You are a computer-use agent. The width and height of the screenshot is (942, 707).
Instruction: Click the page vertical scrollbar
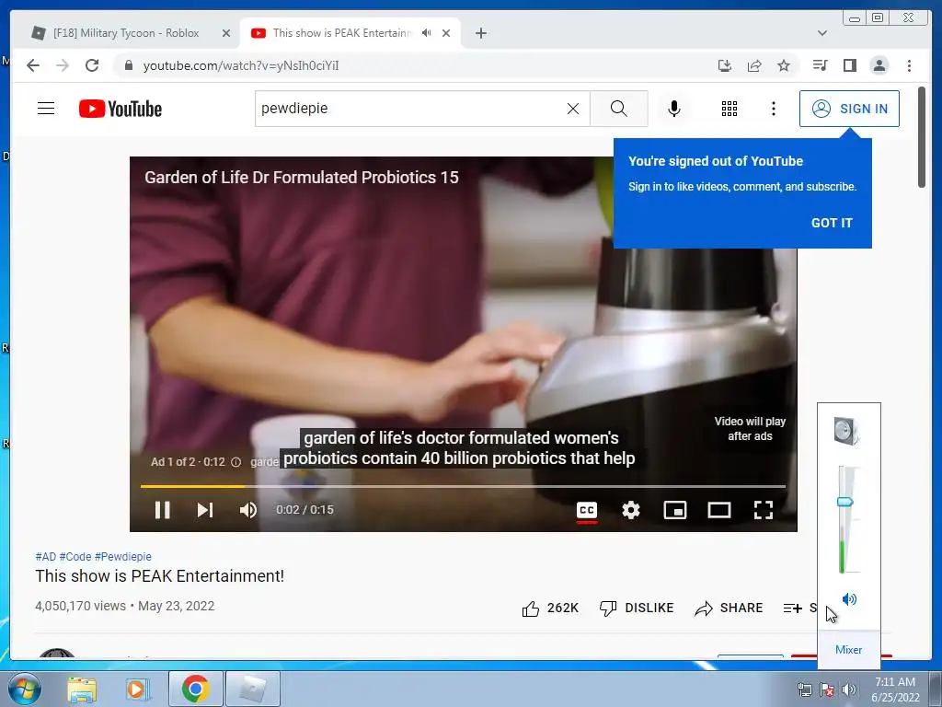(922, 137)
